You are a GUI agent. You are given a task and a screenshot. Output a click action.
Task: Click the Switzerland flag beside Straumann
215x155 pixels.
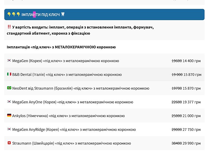pos(9,143)
